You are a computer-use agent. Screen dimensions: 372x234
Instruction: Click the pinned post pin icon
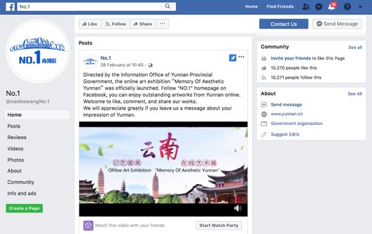click(232, 58)
